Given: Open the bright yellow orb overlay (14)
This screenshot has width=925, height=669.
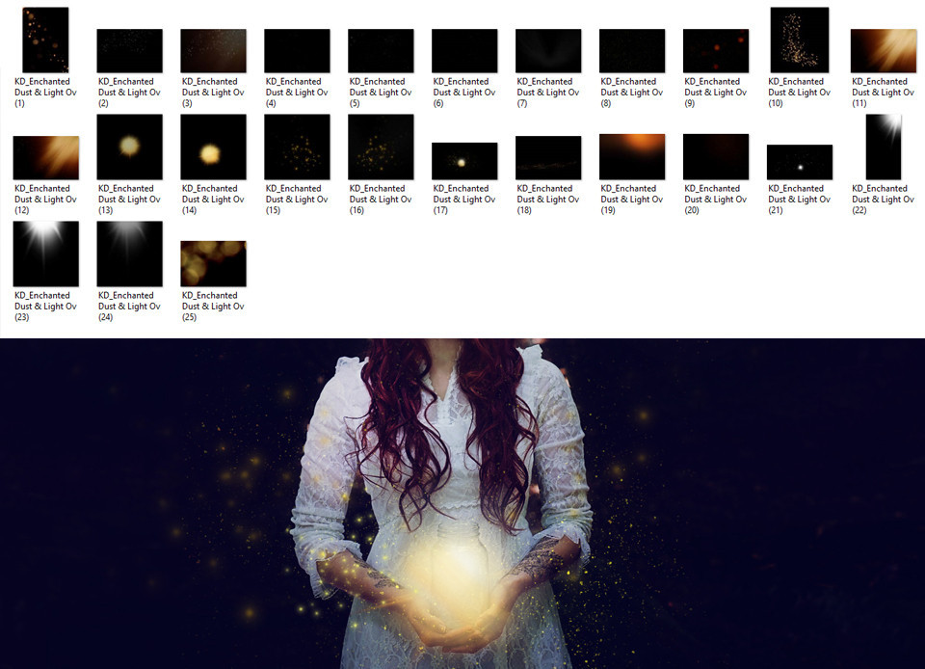Looking at the screenshot, I should click(x=213, y=147).
